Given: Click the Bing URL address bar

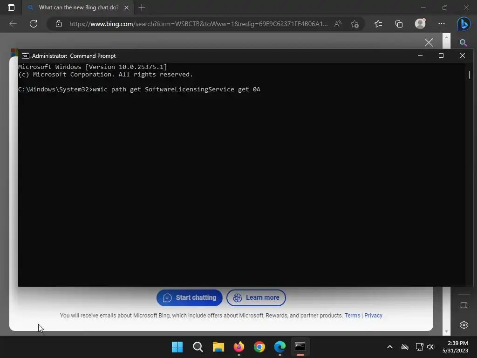Looking at the screenshot, I should click(x=198, y=24).
